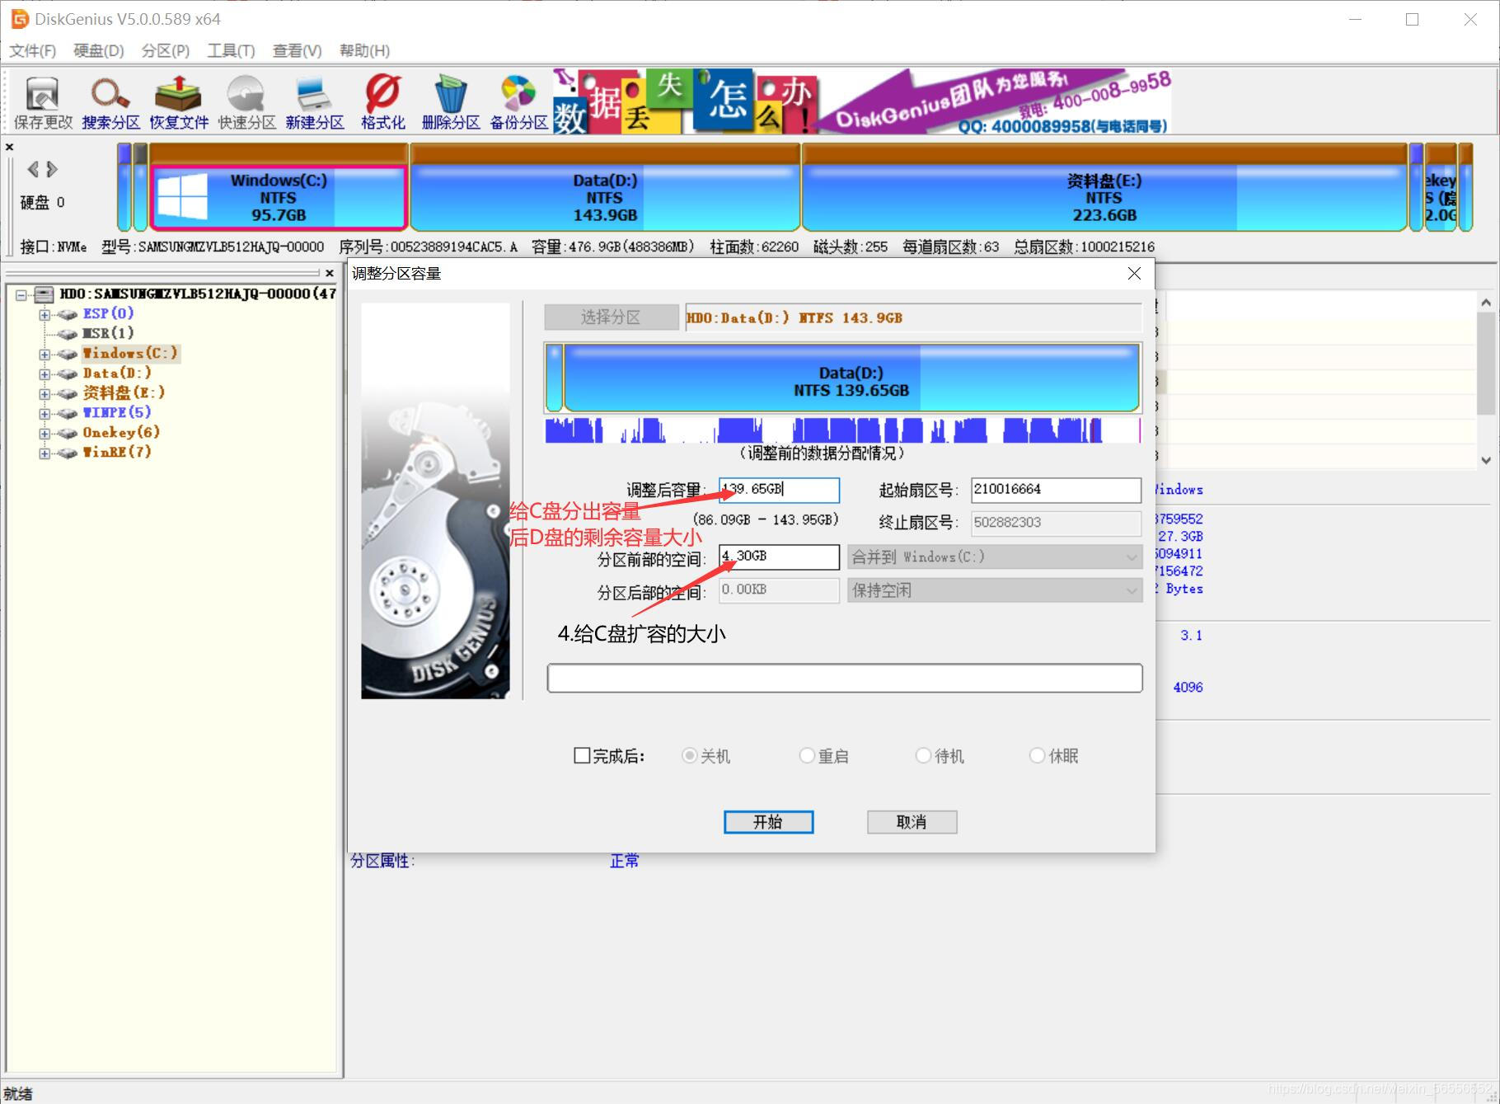1500x1104 pixels.
Task: Select the 新建分区 (New Partition) icon
Action: pos(312,101)
